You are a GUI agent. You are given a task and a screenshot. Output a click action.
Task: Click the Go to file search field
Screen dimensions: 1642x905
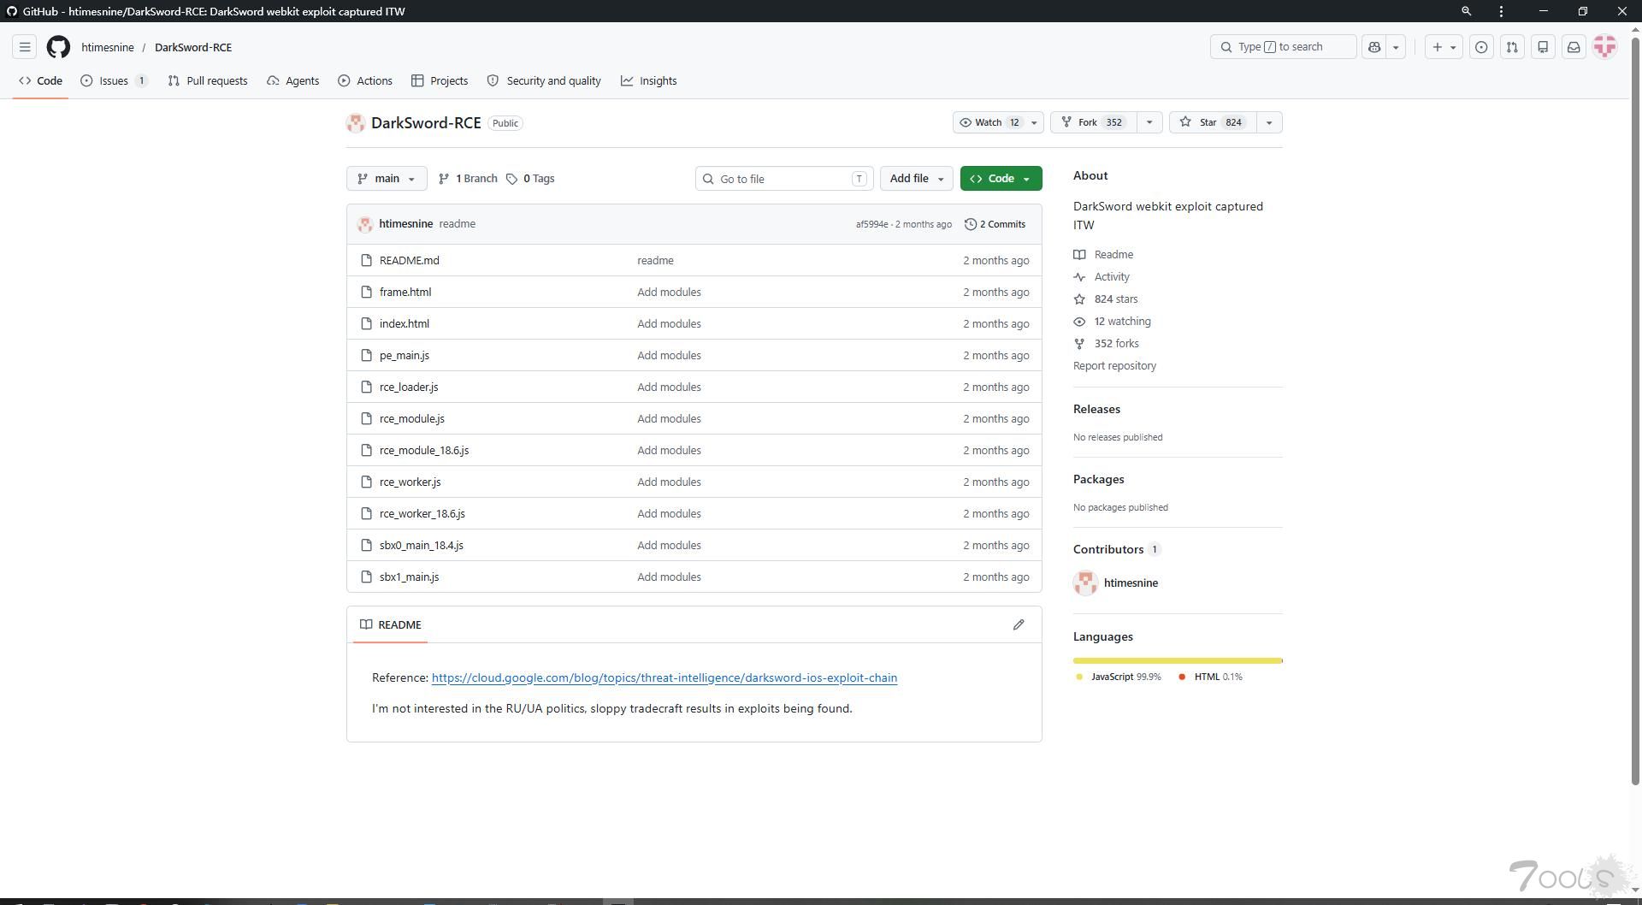[x=784, y=179]
